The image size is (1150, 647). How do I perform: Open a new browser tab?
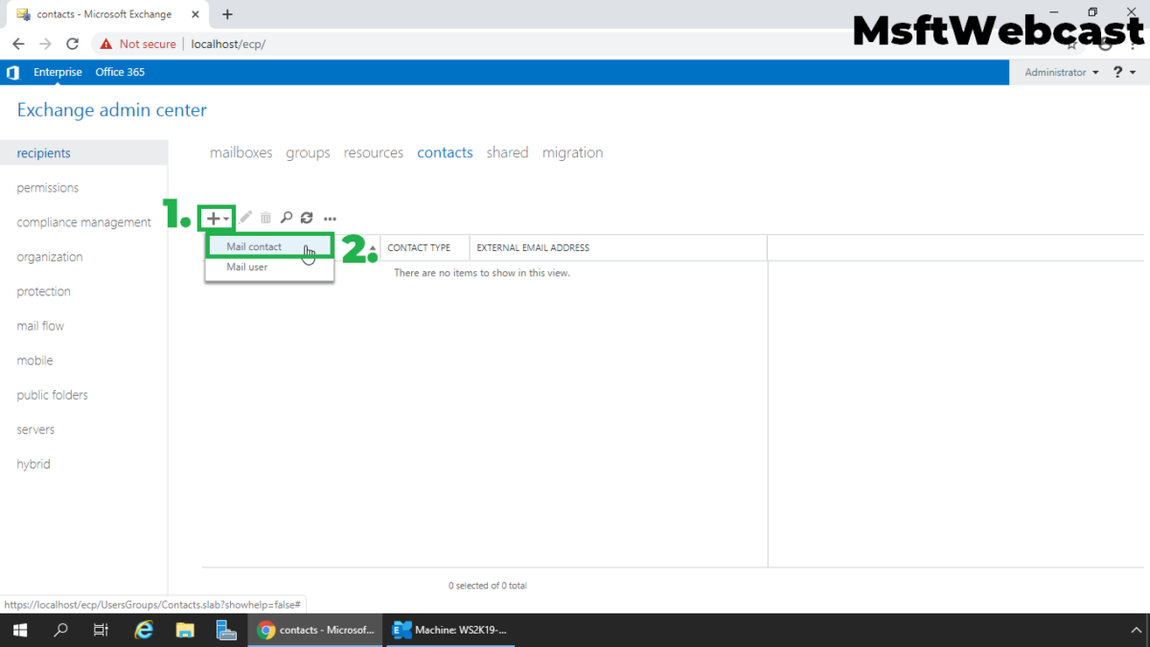[x=226, y=14]
